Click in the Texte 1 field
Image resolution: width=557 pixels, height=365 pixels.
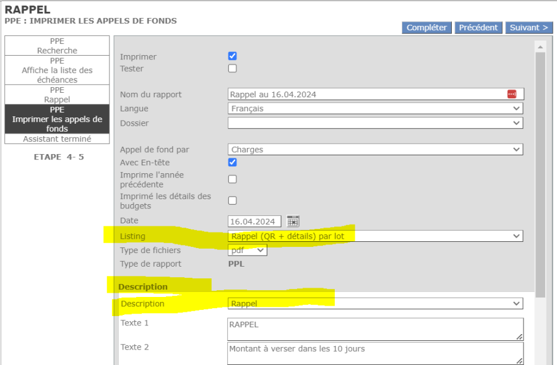(375, 329)
